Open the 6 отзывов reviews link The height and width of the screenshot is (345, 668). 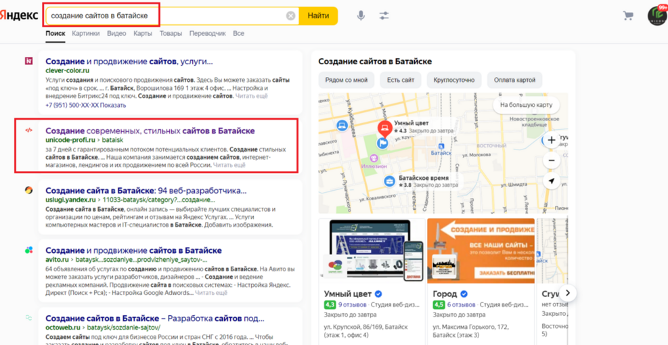pyautogui.click(x=462, y=305)
